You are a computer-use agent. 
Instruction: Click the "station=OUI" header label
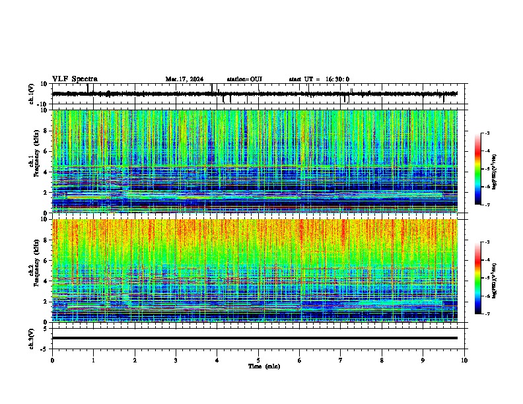[x=244, y=79]
